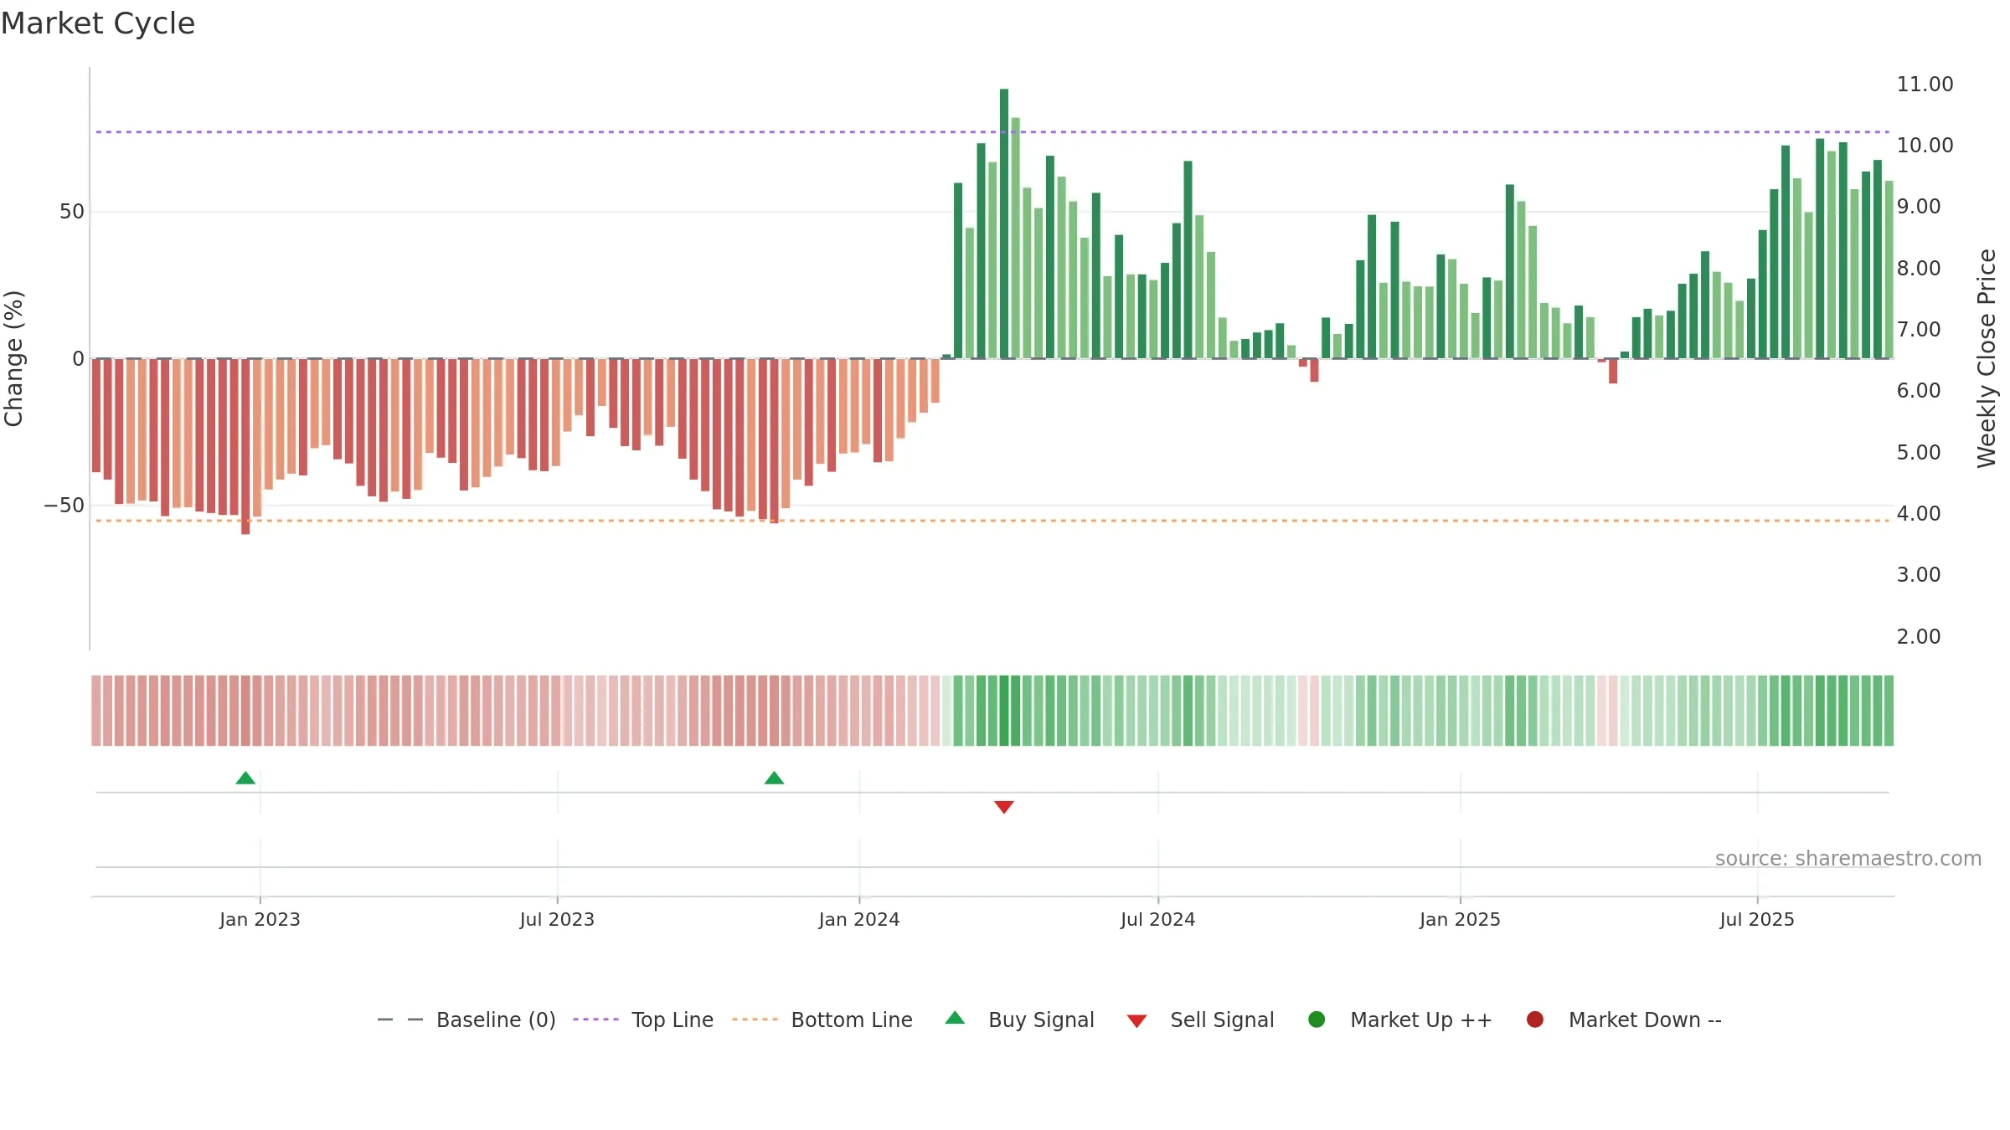Click the 4.00 price axis value
Image resolution: width=2010 pixels, height=1130 pixels.
(1918, 514)
